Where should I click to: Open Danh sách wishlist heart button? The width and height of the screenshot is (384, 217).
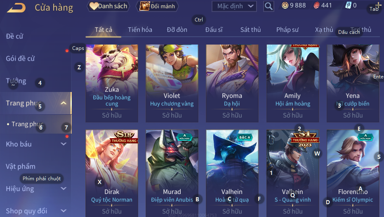point(108,6)
